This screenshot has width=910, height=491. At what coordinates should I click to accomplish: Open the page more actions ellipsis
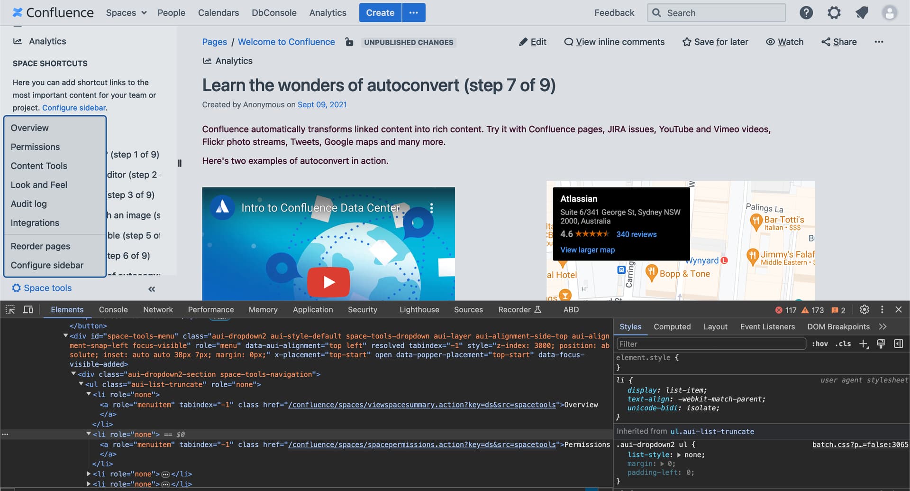tap(879, 42)
